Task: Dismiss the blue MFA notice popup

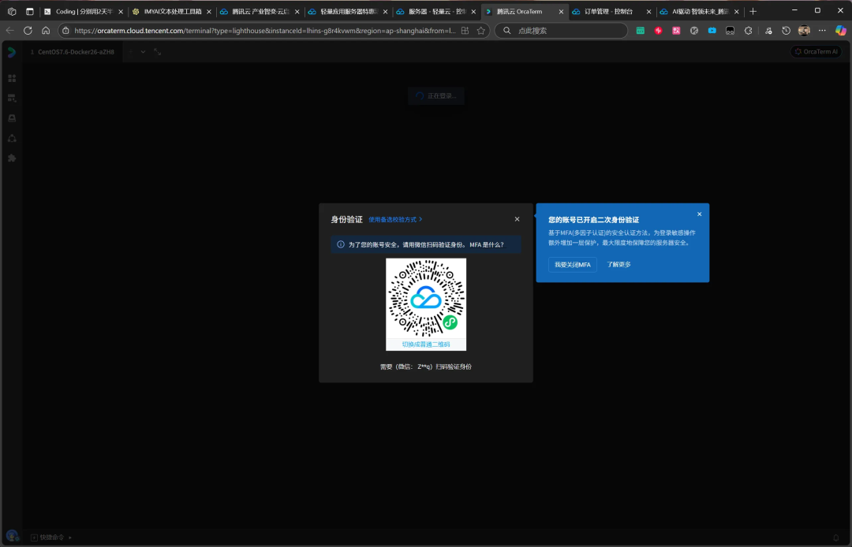Action: pyautogui.click(x=699, y=214)
